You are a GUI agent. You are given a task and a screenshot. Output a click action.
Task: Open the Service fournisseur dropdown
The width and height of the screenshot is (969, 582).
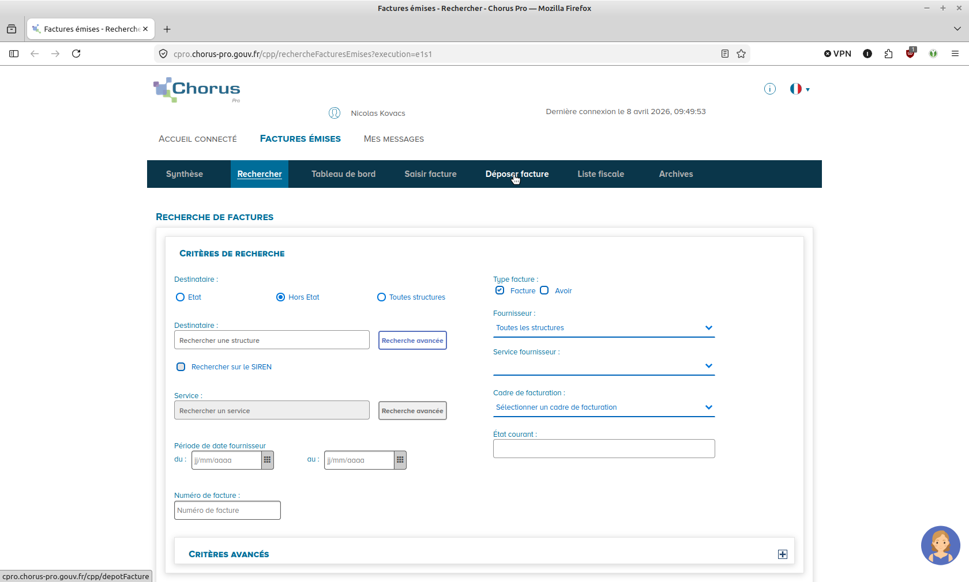pos(604,366)
